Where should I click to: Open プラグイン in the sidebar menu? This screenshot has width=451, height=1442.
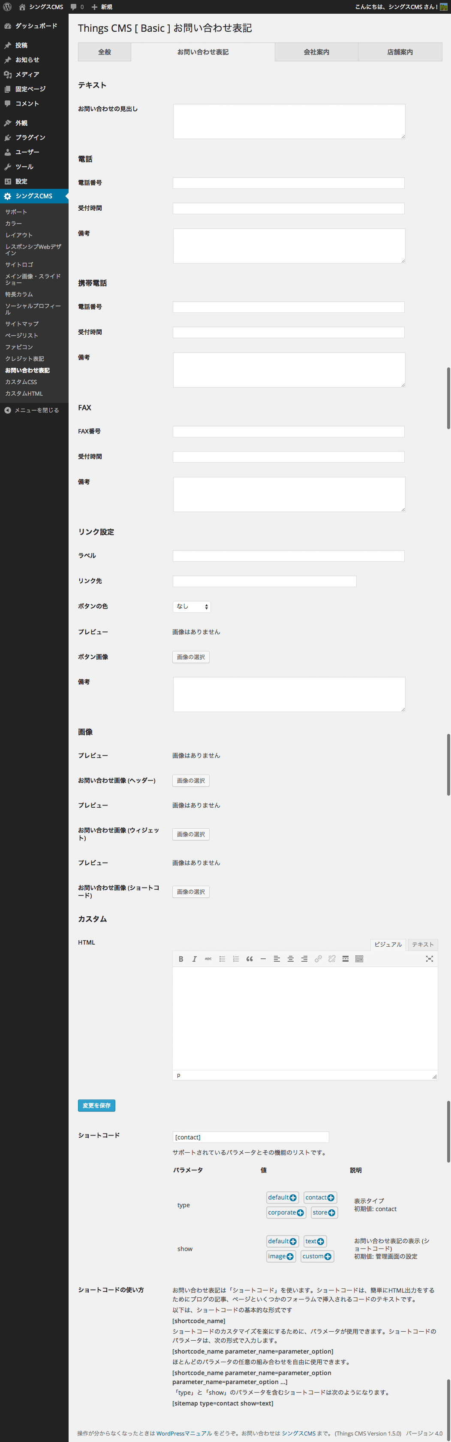[x=34, y=137]
